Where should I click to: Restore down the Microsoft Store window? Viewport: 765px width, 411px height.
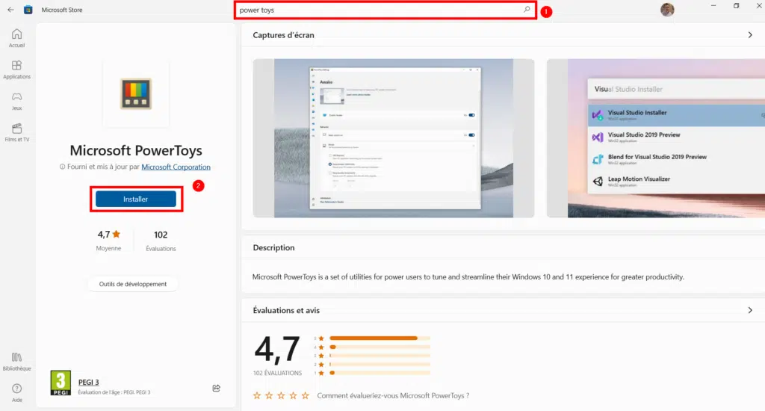736,6
